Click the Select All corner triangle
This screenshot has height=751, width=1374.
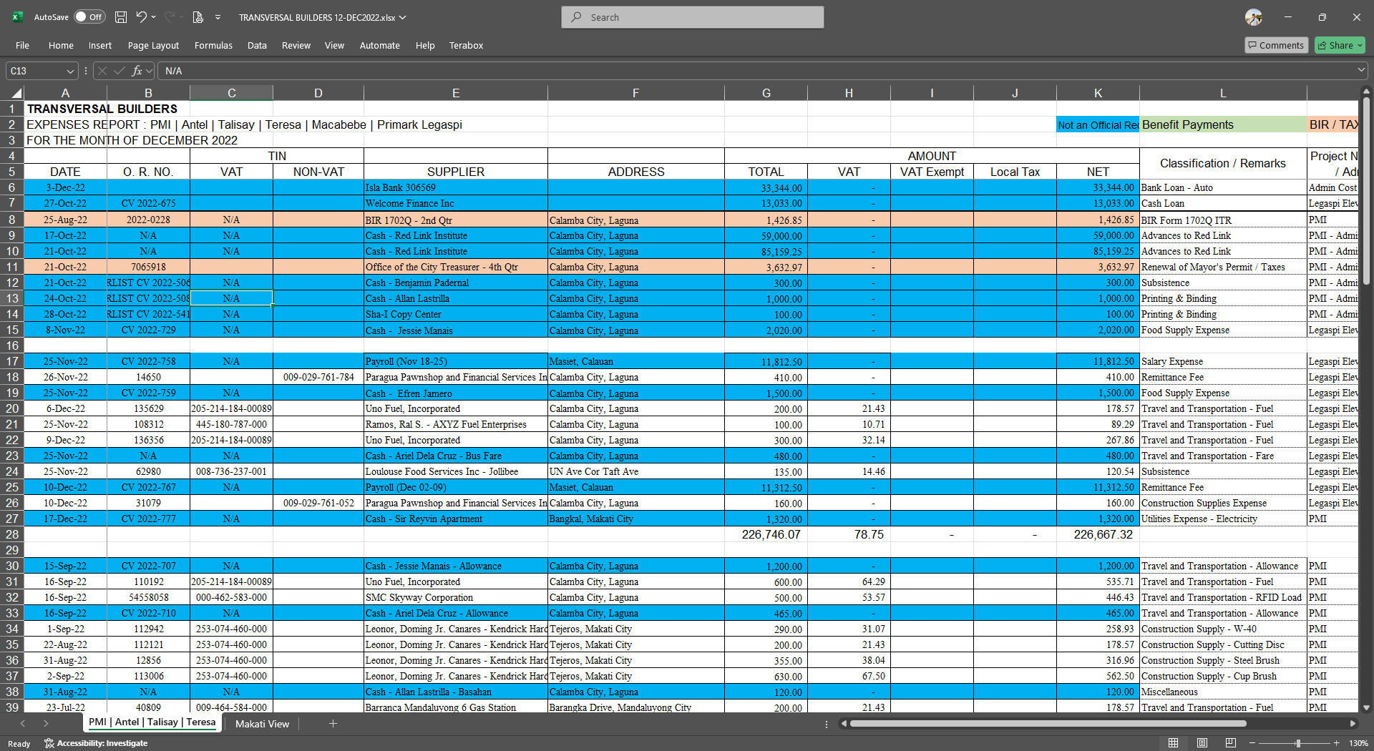(x=16, y=93)
